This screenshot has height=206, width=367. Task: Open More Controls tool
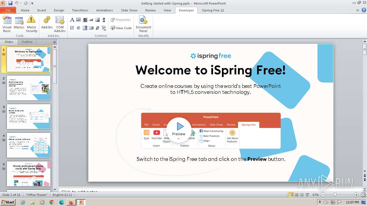click(x=104, y=28)
